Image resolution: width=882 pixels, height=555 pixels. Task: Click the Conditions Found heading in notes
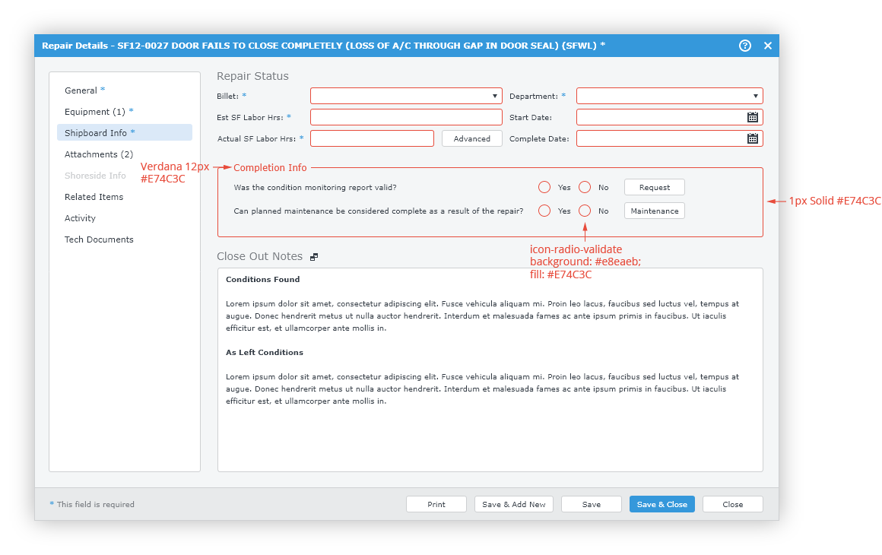click(262, 280)
